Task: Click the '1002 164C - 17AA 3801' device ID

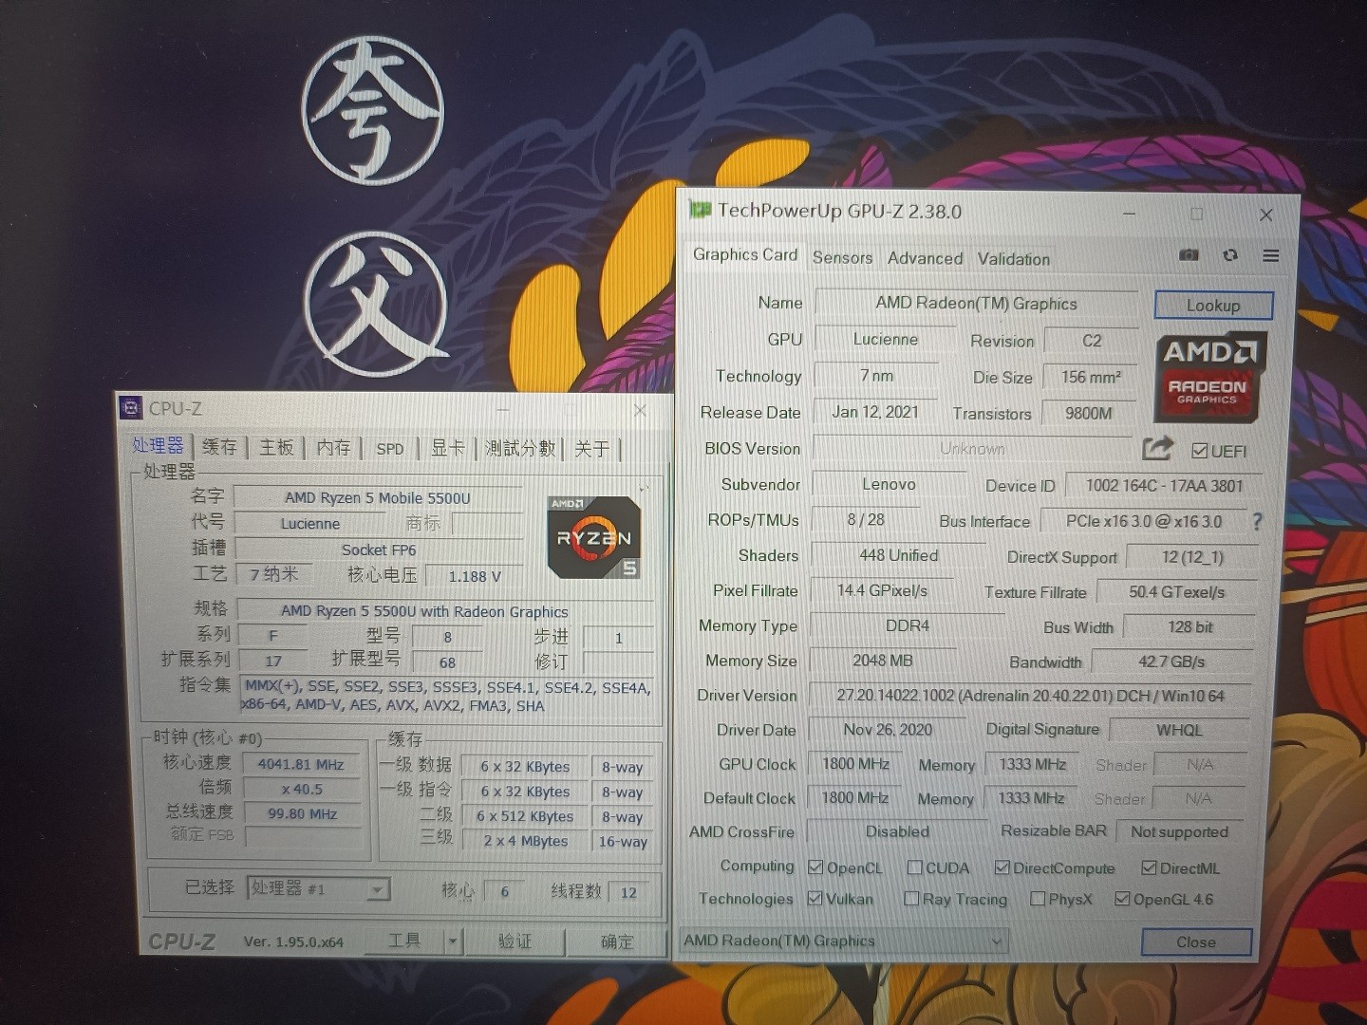Action: tap(1164, 486)
